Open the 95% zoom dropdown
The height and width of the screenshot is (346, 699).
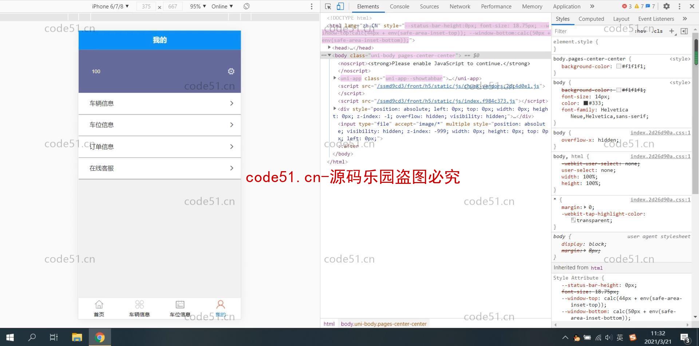(198, 6)
